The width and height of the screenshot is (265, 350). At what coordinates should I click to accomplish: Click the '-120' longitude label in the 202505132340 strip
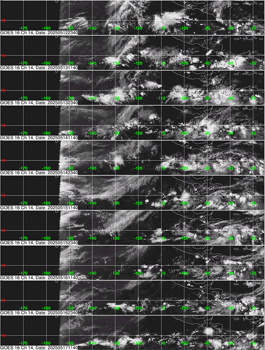click(x=138, y=98)
